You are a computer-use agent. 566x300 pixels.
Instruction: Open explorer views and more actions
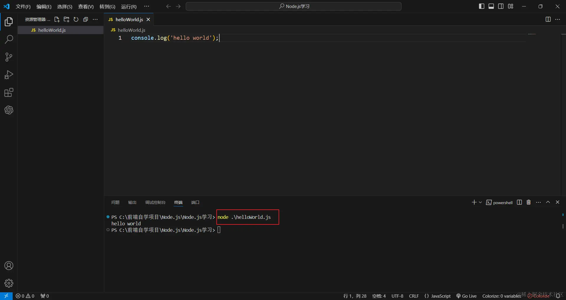coord(95,19)
